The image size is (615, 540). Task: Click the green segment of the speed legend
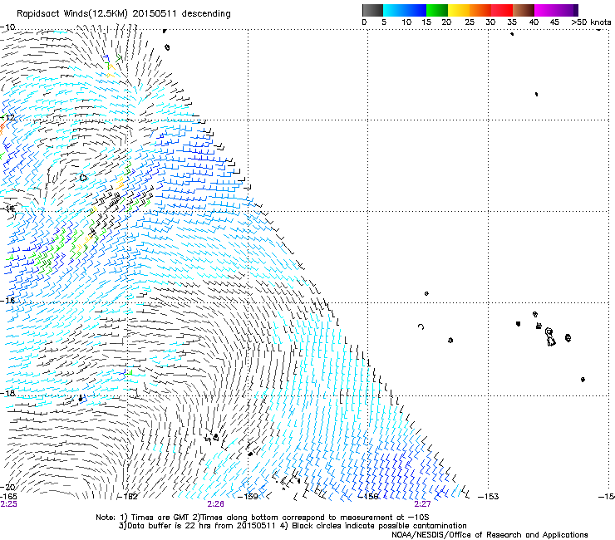(437, 10)
